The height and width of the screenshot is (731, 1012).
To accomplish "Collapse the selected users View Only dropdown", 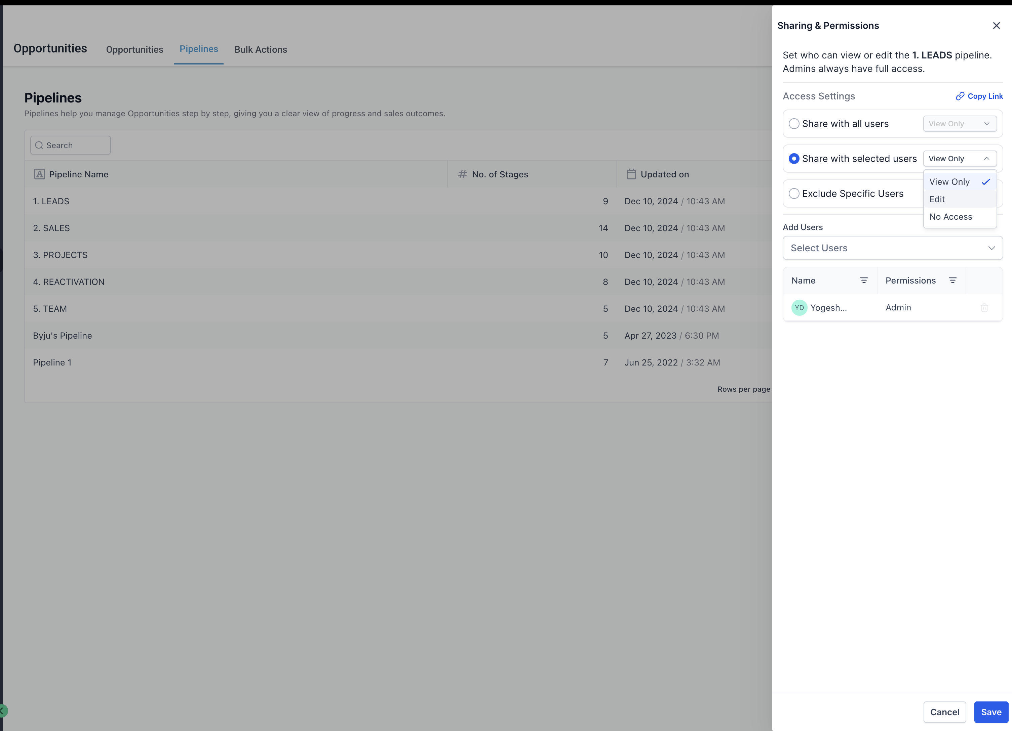I will pos(959,159).
